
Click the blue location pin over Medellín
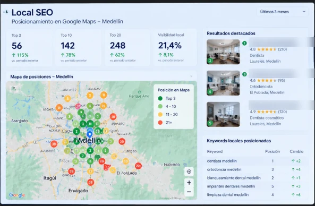tap(90, 134)
